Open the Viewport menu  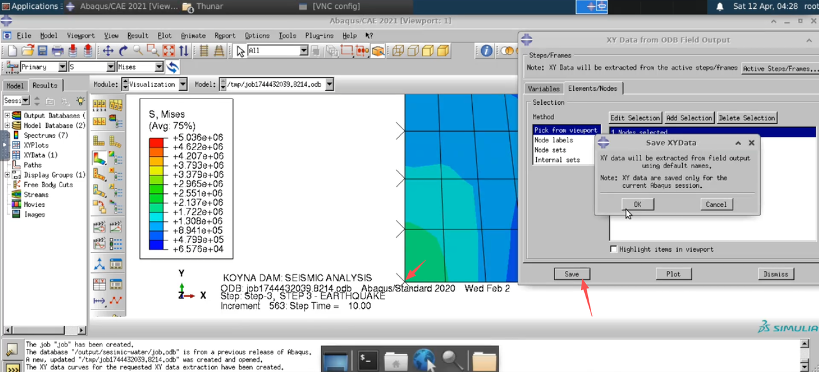point(81,36)
